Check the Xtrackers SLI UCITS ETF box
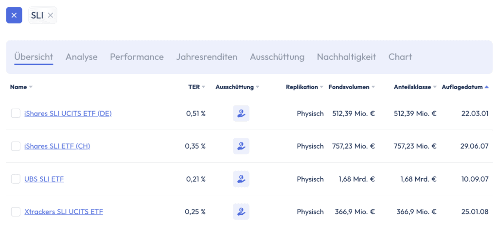 pyautogui.click(x=16, y=212)
